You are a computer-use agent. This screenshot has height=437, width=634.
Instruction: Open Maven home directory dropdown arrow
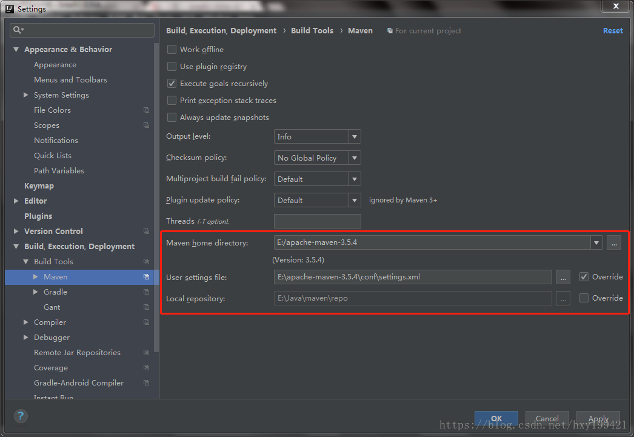(x=596, y=242)
